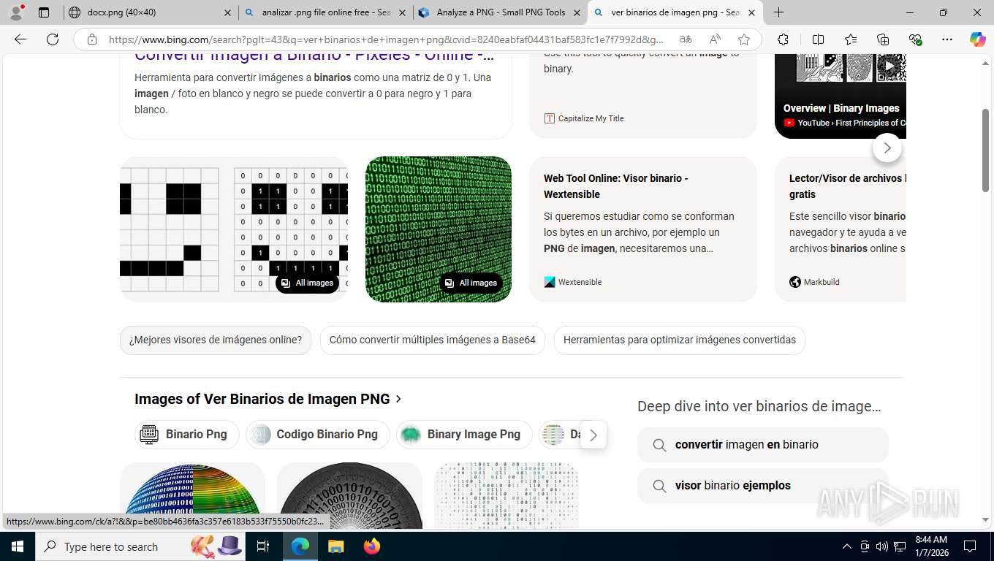Open Images of Ver Binarios de Imagen PNG
This screenshot has height=561, width=994.
[x=268, y=399]
